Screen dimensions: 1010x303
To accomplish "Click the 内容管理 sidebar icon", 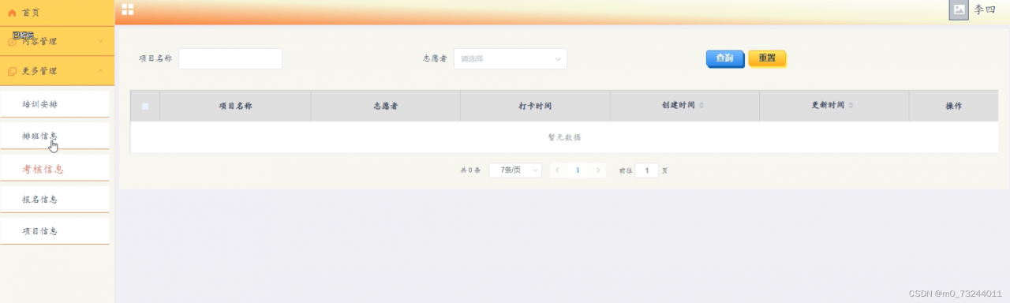I will click(x=12, y=42).
